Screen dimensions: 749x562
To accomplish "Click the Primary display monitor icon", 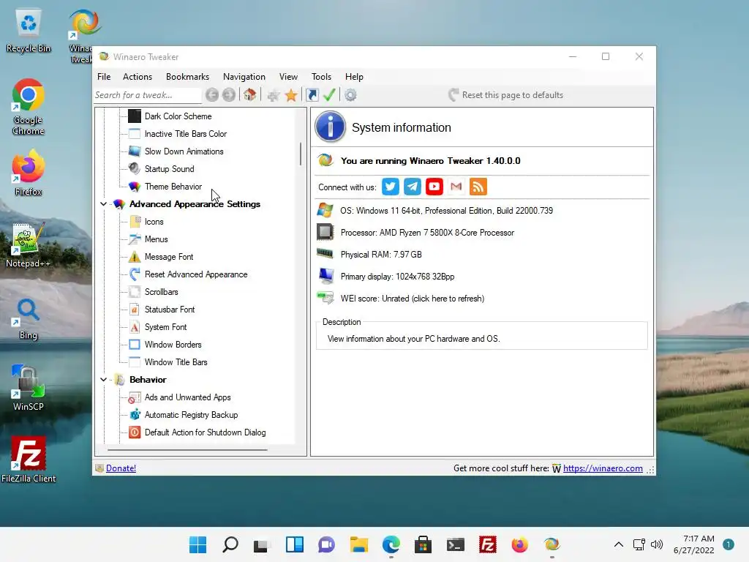I will 326,276.
